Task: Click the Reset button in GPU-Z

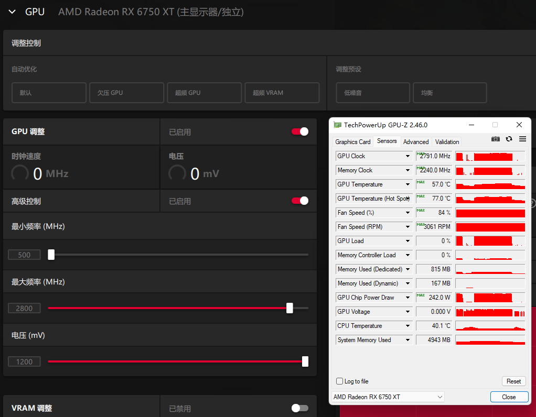Action: tap(513, 381)
